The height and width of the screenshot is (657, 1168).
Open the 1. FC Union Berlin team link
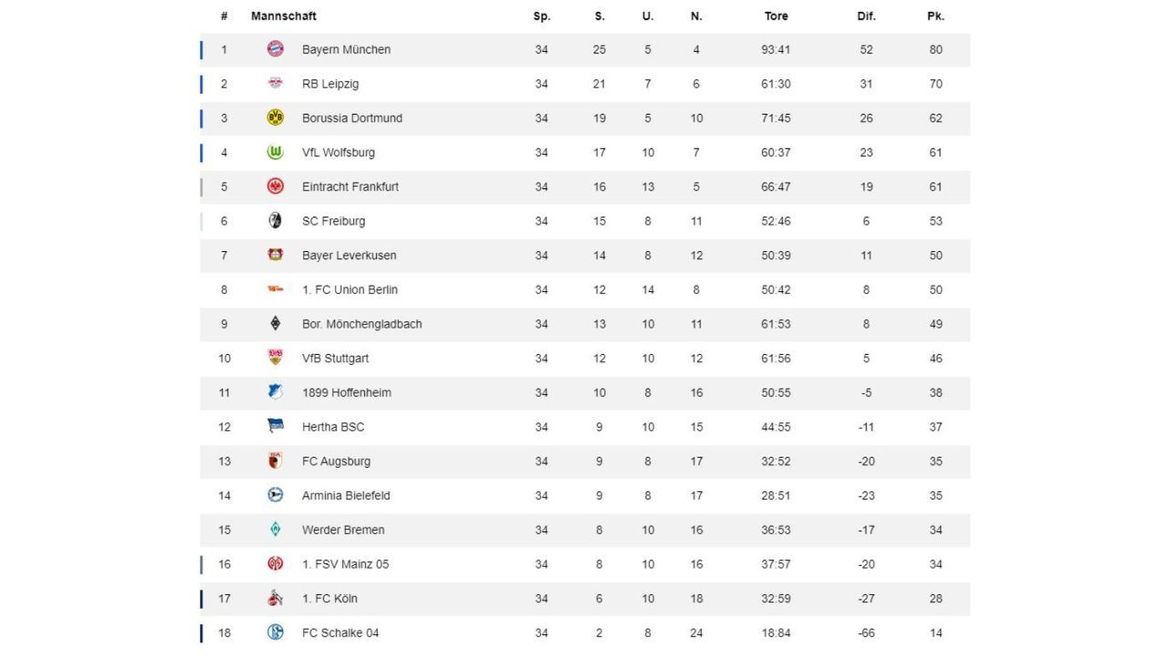349,290
